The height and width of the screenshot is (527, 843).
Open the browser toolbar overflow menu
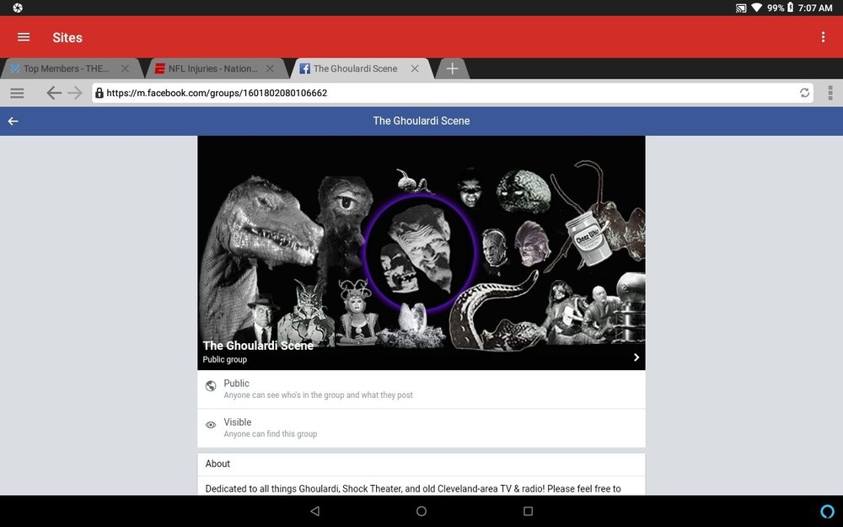click(830, 93)
